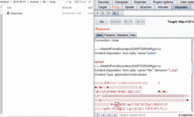Open the Hex request view tab

[x=133, y=35]
